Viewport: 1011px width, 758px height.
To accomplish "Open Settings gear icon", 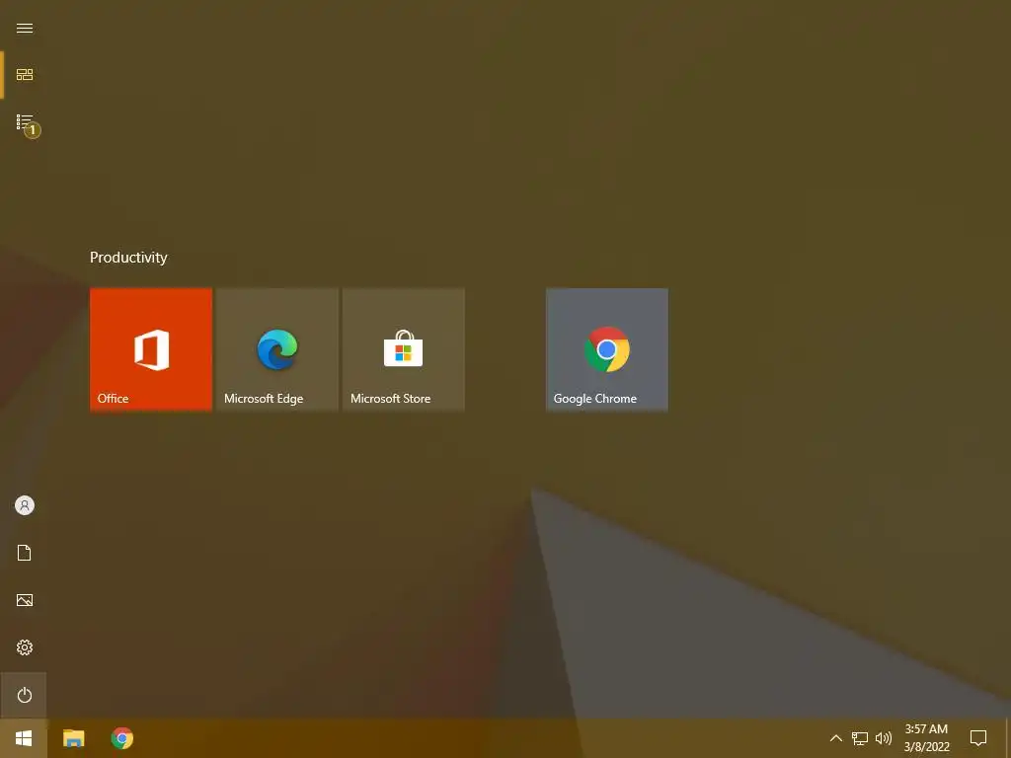I will tap(25, 647).
